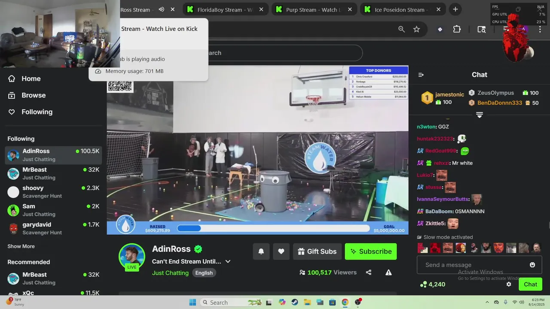
Task: Click the AdinRoss stream video player
Action: (257, 150)
